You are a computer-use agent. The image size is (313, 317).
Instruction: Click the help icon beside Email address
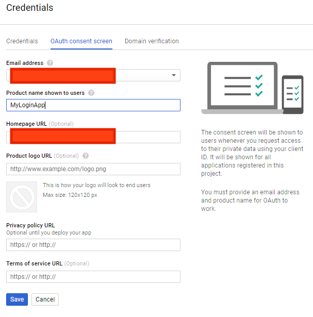50,63
